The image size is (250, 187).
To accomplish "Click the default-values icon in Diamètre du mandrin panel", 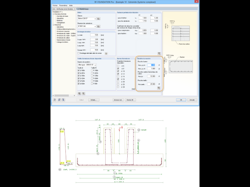I will [159, 88].
